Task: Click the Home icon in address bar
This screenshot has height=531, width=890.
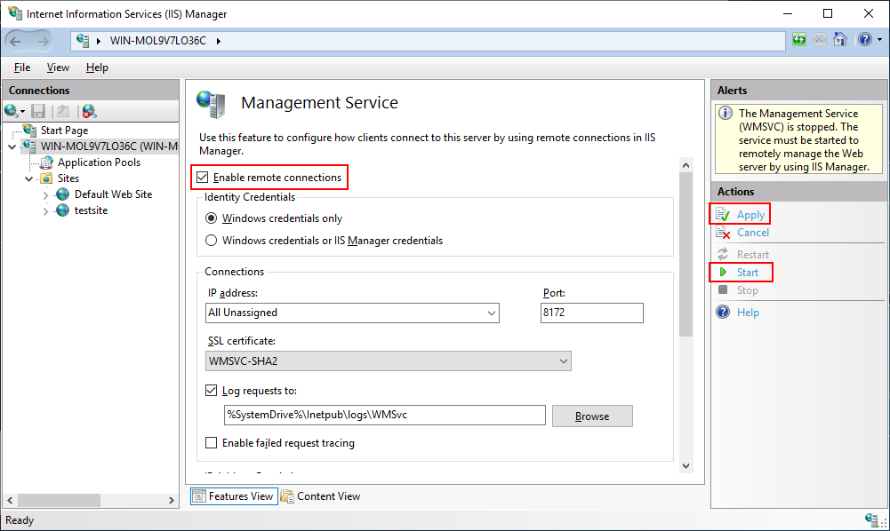Action: point(839,40)
